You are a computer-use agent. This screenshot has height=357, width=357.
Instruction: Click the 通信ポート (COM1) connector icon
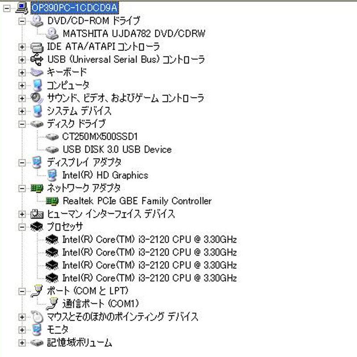point(52,304)
